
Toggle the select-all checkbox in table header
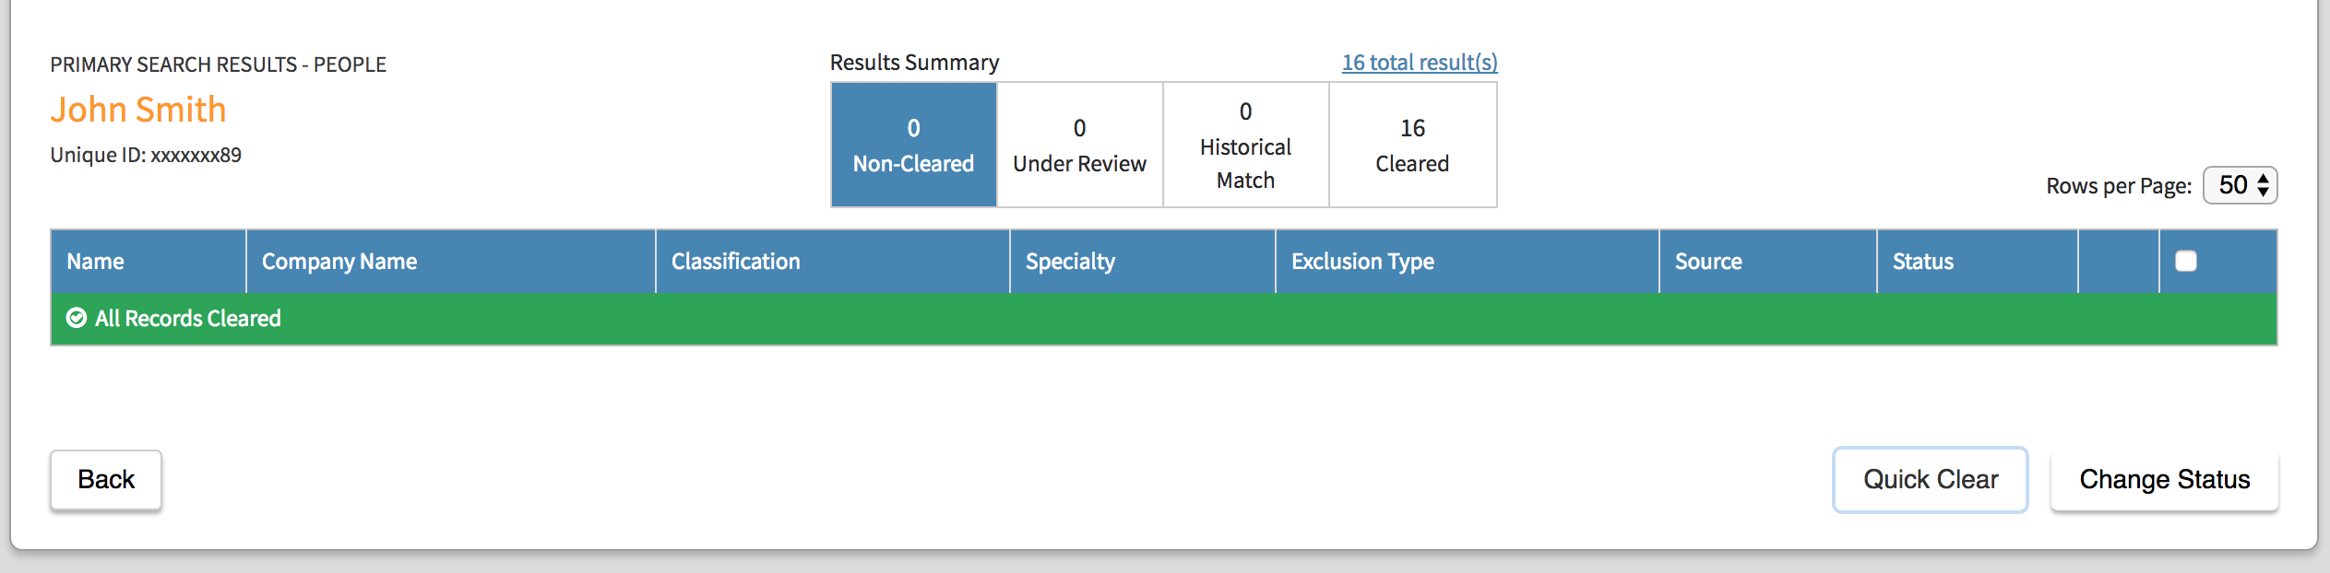pyautogui.click(x=2185, y=262)
